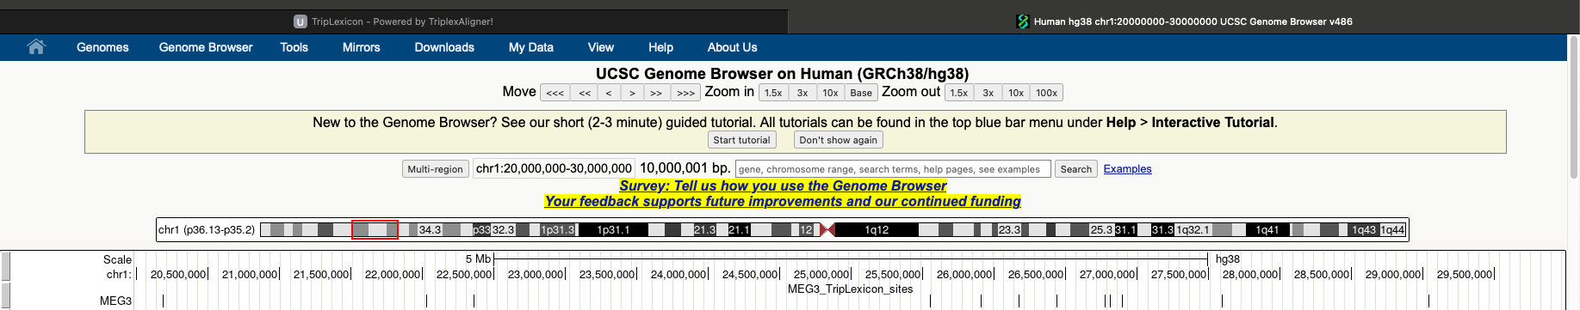This screenshot has height=310, width=1580.
Task: Click ideogram band 1q12
Action: click(x=877, y=230)
